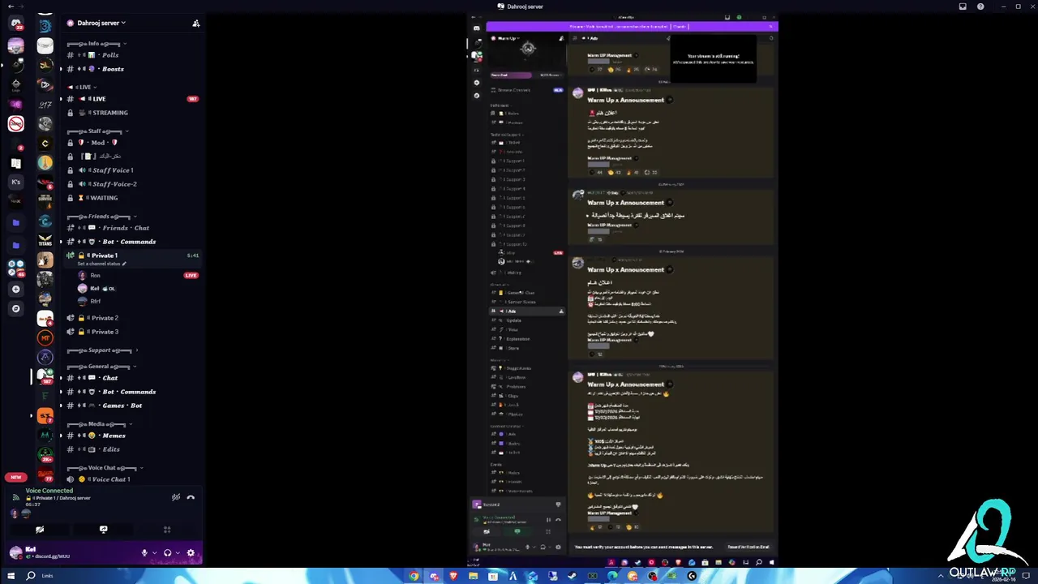1038x584 pixels.
Task: Click Add a Server plus icon
Action: coord(15,290)
